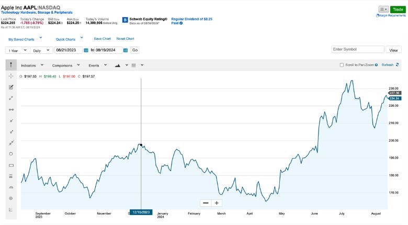Viewport: 408px width, 225px height.
Task: Expand the Indicators menu
Action: tap(32, 65)
